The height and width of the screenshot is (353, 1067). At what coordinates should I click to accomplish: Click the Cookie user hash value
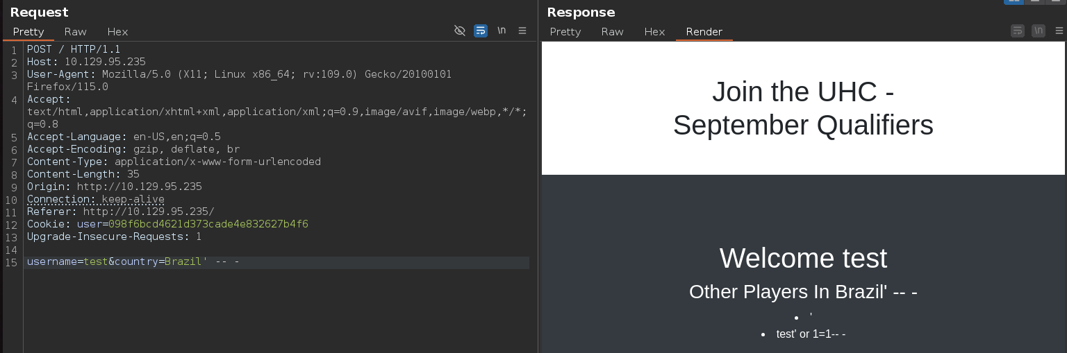point(208,225)
